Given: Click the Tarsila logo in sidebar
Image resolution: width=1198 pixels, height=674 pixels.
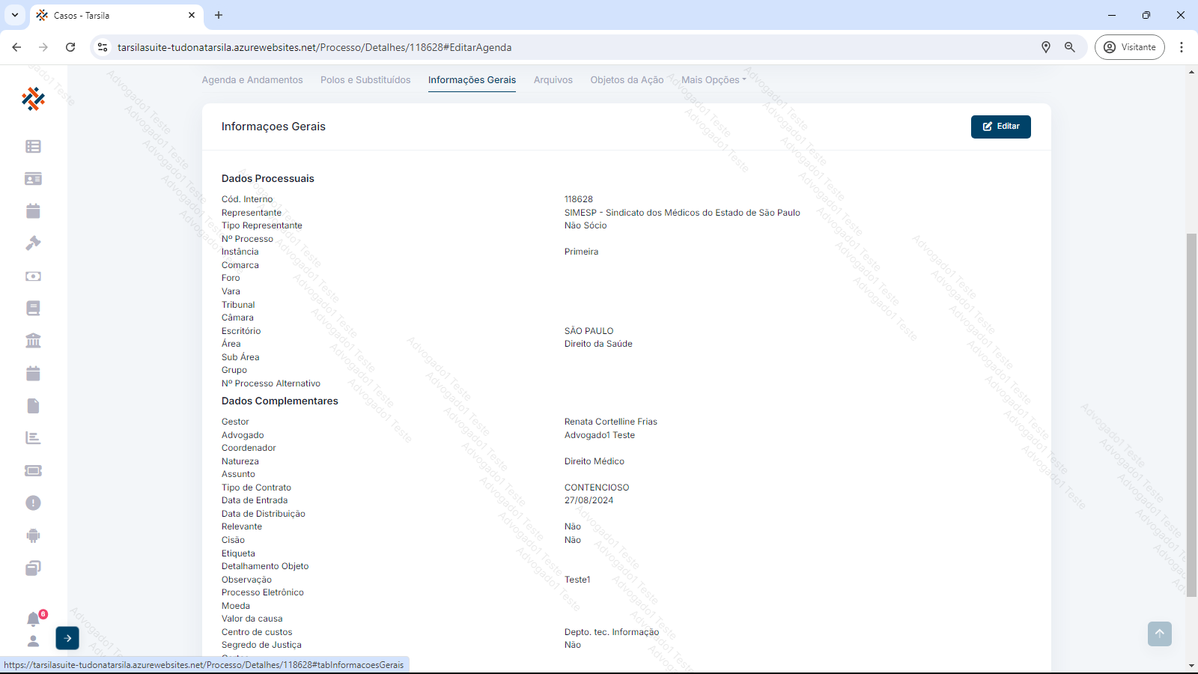Looking at the screenshot, I should pyautogui.click(x=33, y=98).
